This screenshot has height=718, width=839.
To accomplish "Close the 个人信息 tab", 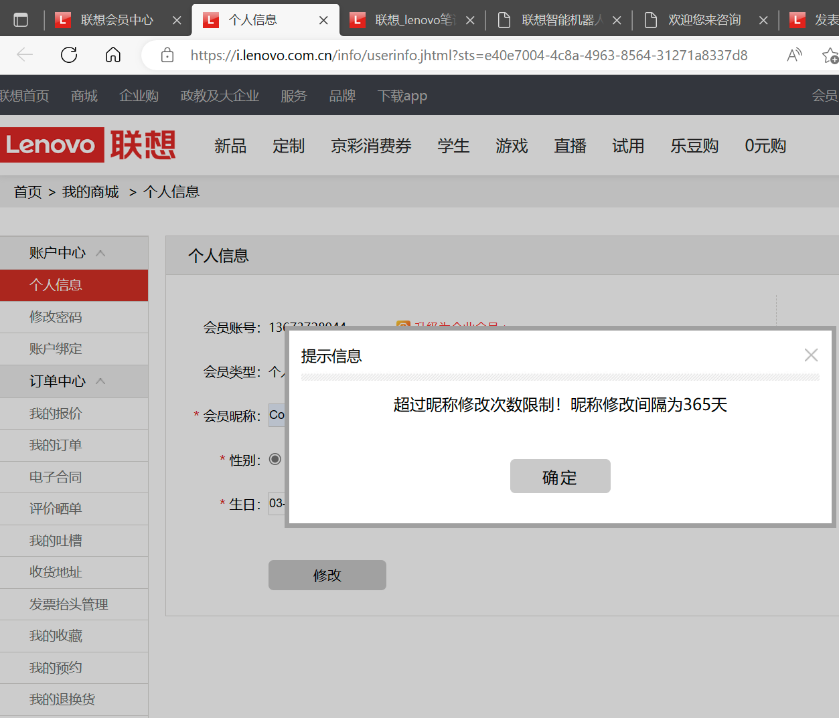I will (x=323, y=20).
